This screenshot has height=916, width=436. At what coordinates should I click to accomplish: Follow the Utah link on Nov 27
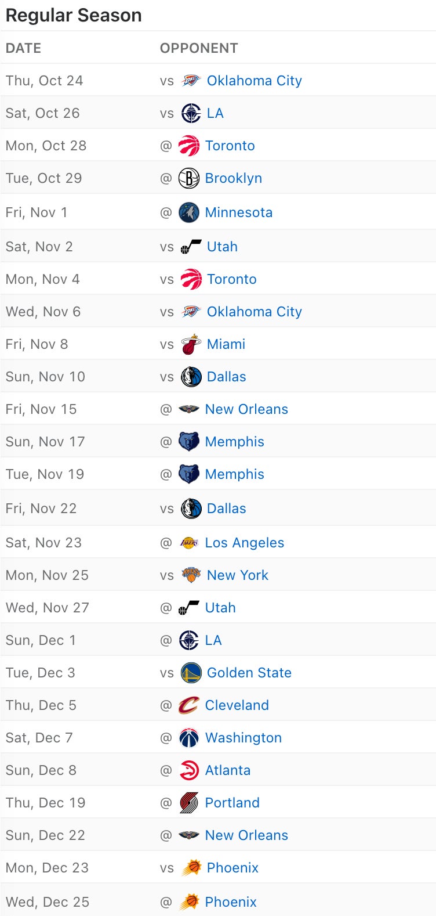(x=220, y=608)
